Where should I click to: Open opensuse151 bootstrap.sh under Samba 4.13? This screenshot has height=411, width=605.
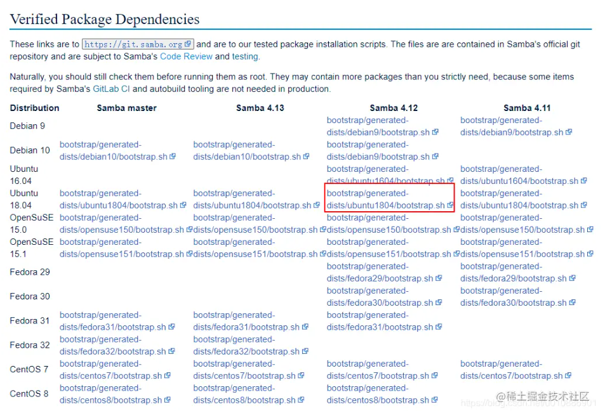click(x=259, y=247)
